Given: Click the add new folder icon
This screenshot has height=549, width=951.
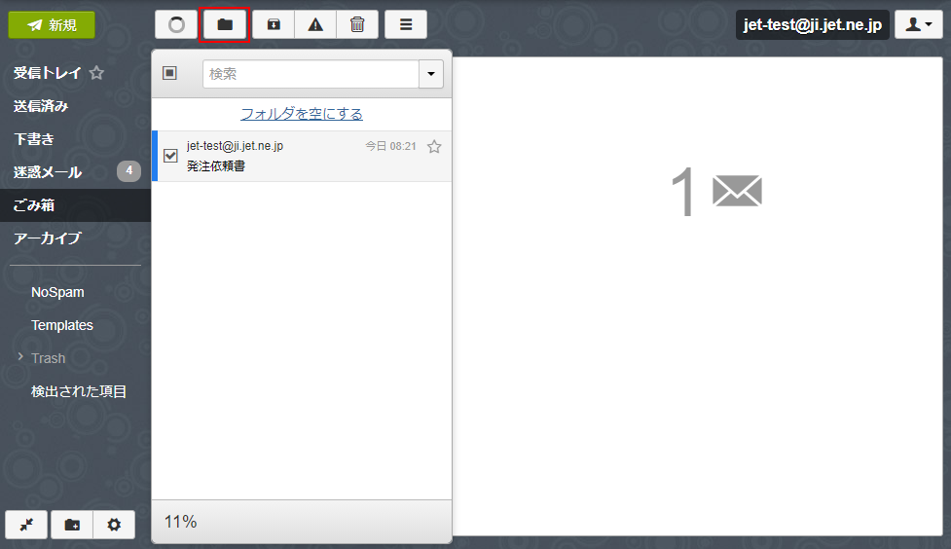Looking at the screenshot, I should pyautogui.click(x=72, y=525).
